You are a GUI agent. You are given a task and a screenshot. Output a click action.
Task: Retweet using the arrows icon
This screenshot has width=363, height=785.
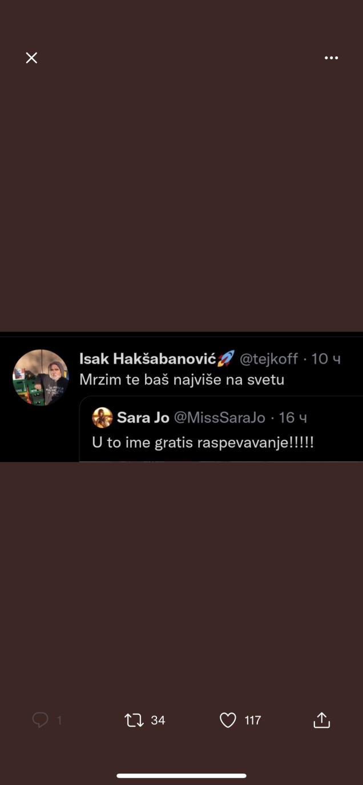tap(134, 721)
